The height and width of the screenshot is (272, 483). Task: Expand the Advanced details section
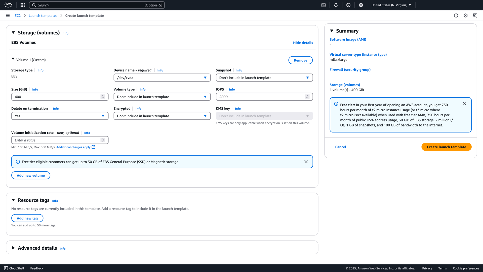[x=13, y=248]
